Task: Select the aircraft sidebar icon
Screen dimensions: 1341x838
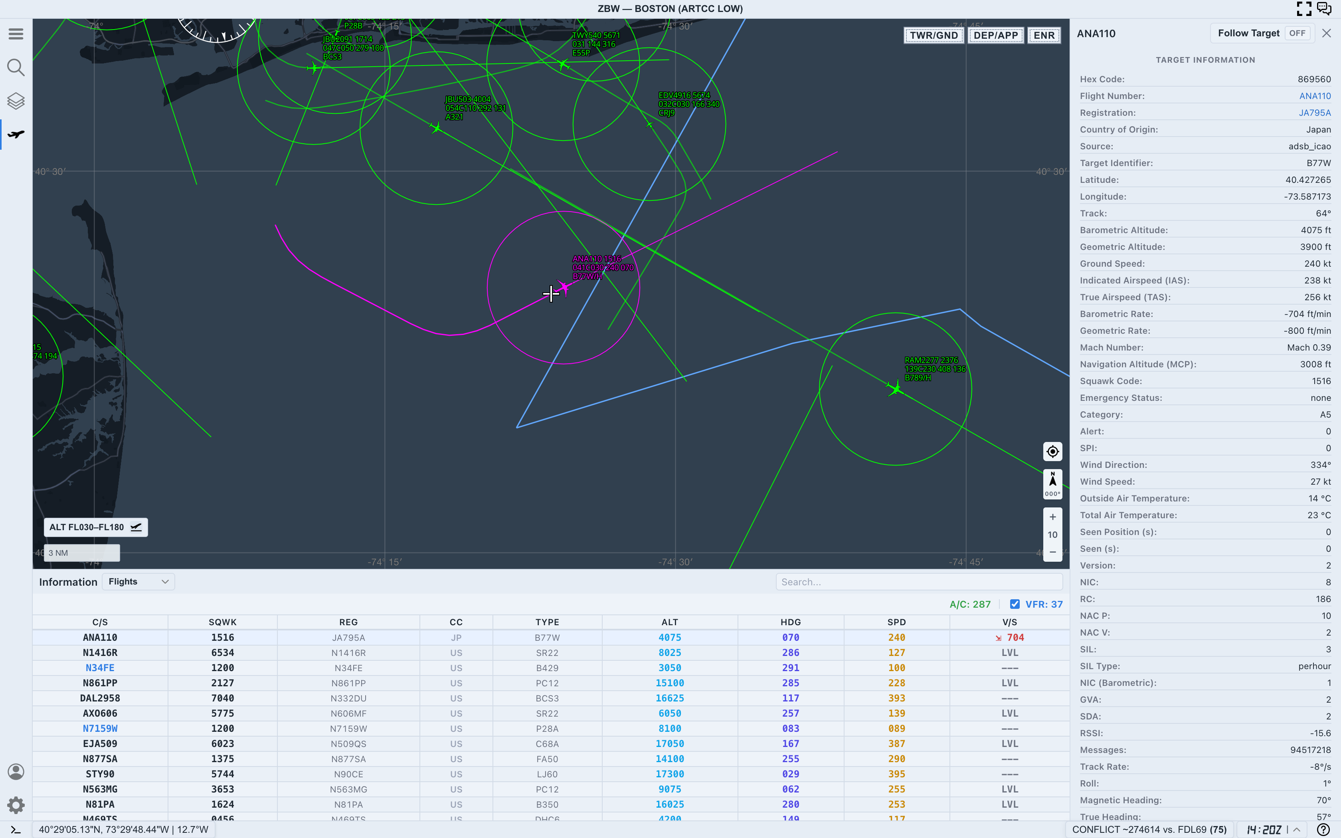Action: [x=16, y=135]
